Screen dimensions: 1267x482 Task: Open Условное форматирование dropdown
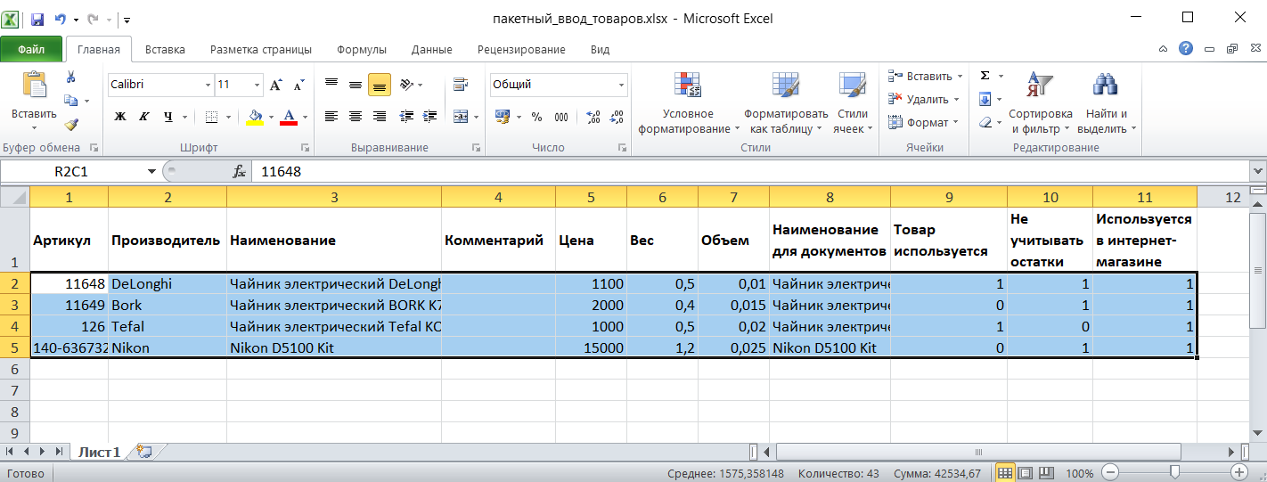[x=688, y=102]
